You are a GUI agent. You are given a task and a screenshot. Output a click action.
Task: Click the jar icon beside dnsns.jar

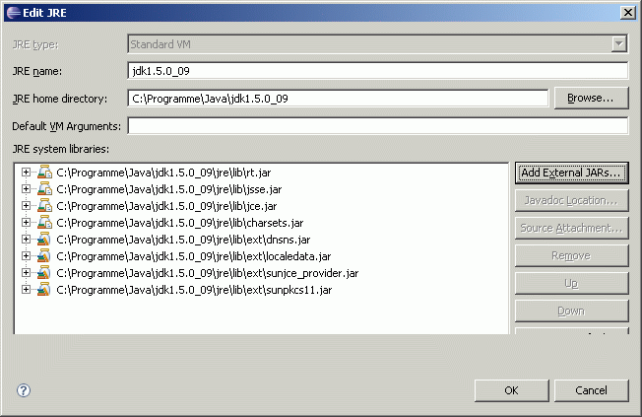pos(43,240)
